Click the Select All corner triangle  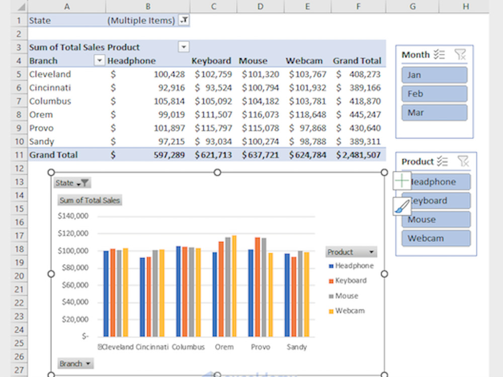[20, 7]
